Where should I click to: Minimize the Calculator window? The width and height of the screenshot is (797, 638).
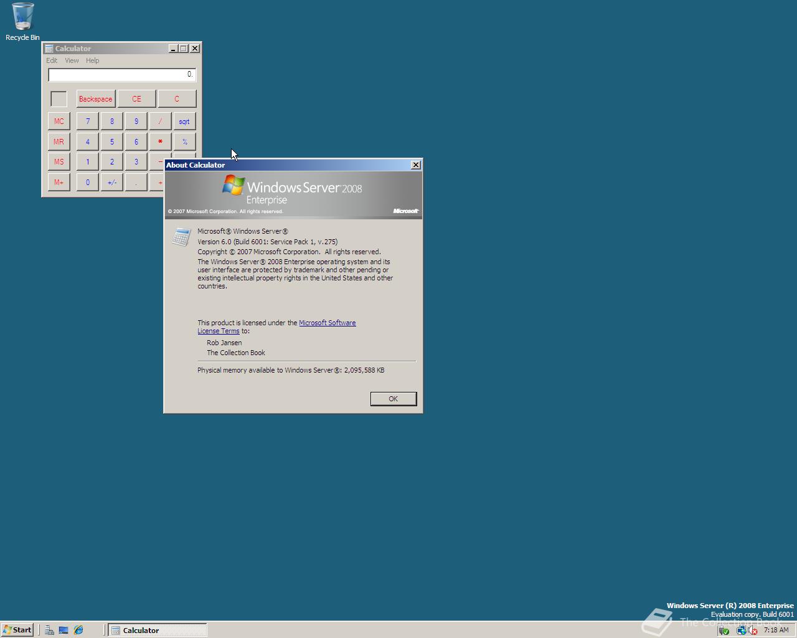[x=173, y=49]
